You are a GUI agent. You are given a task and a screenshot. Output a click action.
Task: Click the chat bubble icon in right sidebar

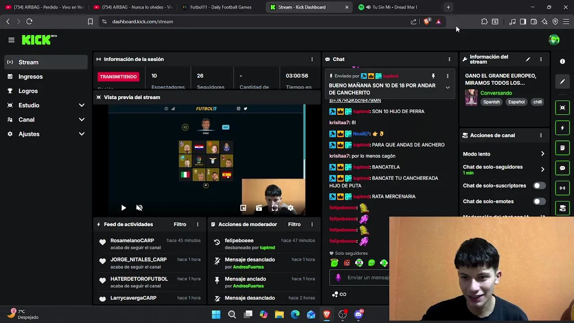562,168
